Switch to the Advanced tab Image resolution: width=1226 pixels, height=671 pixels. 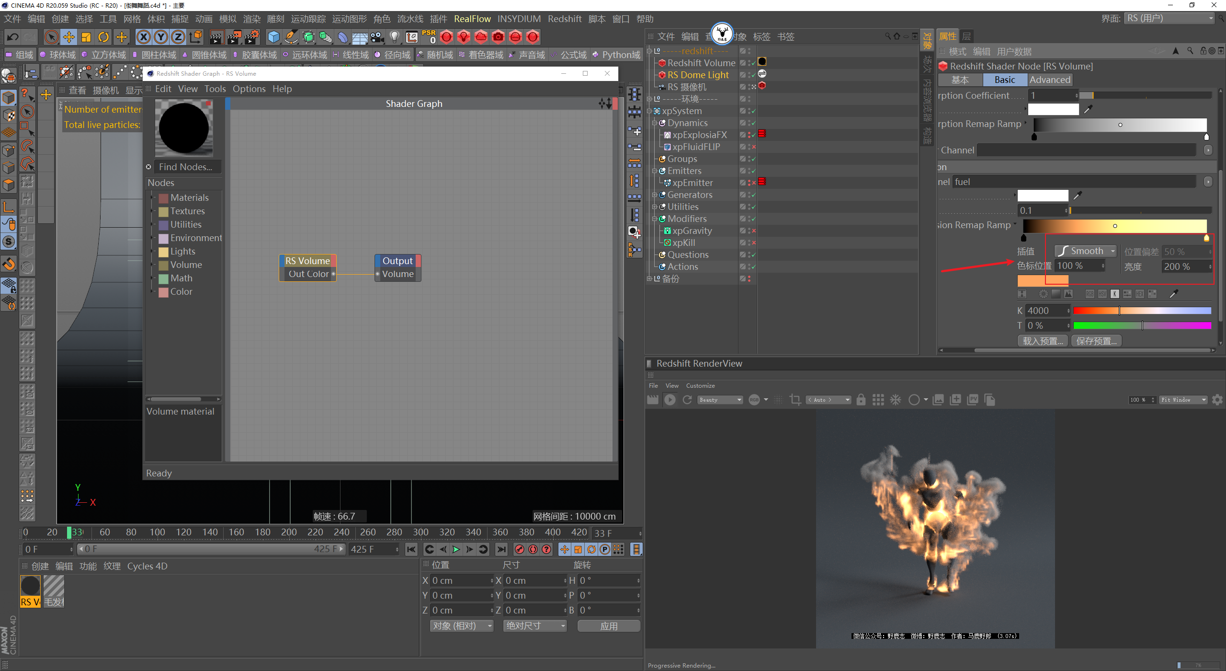pyautogui.click(x=1049, y=80)
